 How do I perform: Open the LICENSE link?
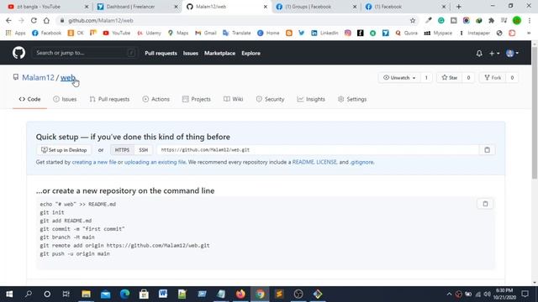point(326,162)
